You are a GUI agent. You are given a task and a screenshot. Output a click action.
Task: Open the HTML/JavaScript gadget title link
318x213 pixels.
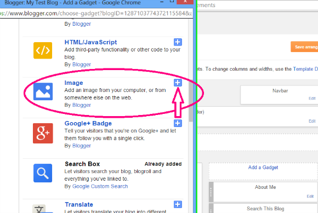(90, 42)
